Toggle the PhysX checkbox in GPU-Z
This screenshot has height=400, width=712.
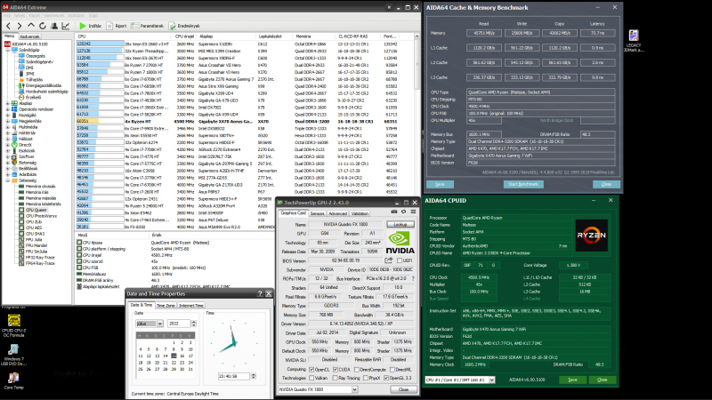point(366,378)
